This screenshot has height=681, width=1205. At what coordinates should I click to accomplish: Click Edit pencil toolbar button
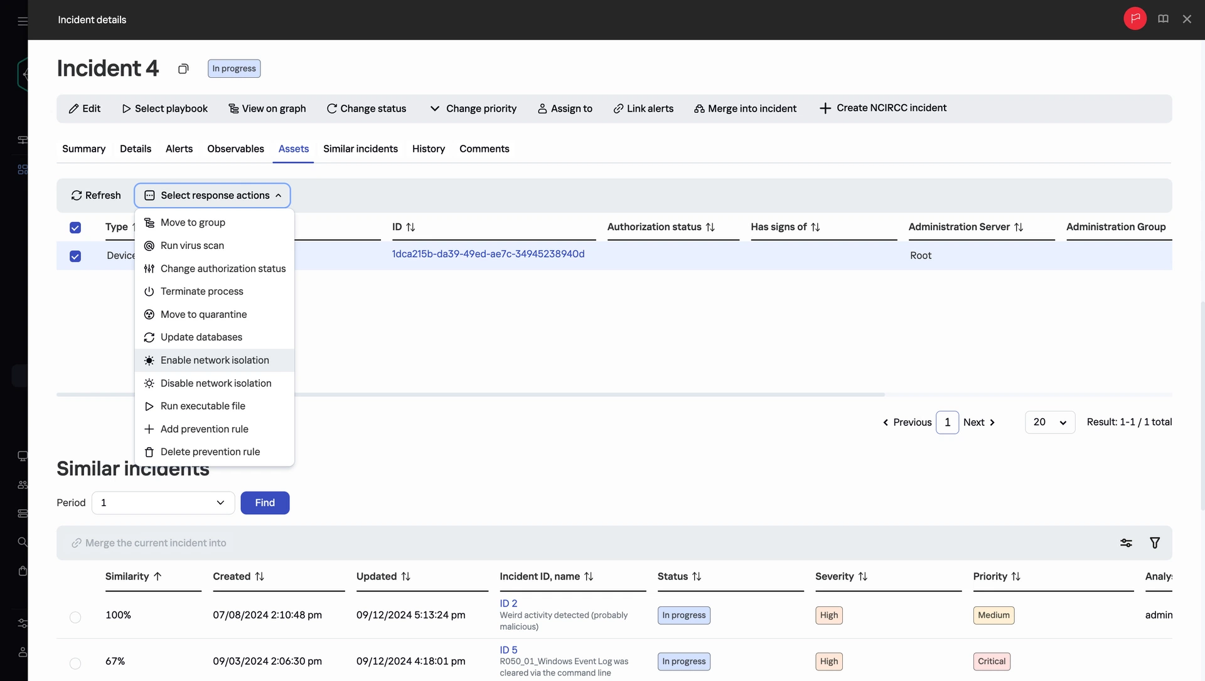[x=85, y=108]
